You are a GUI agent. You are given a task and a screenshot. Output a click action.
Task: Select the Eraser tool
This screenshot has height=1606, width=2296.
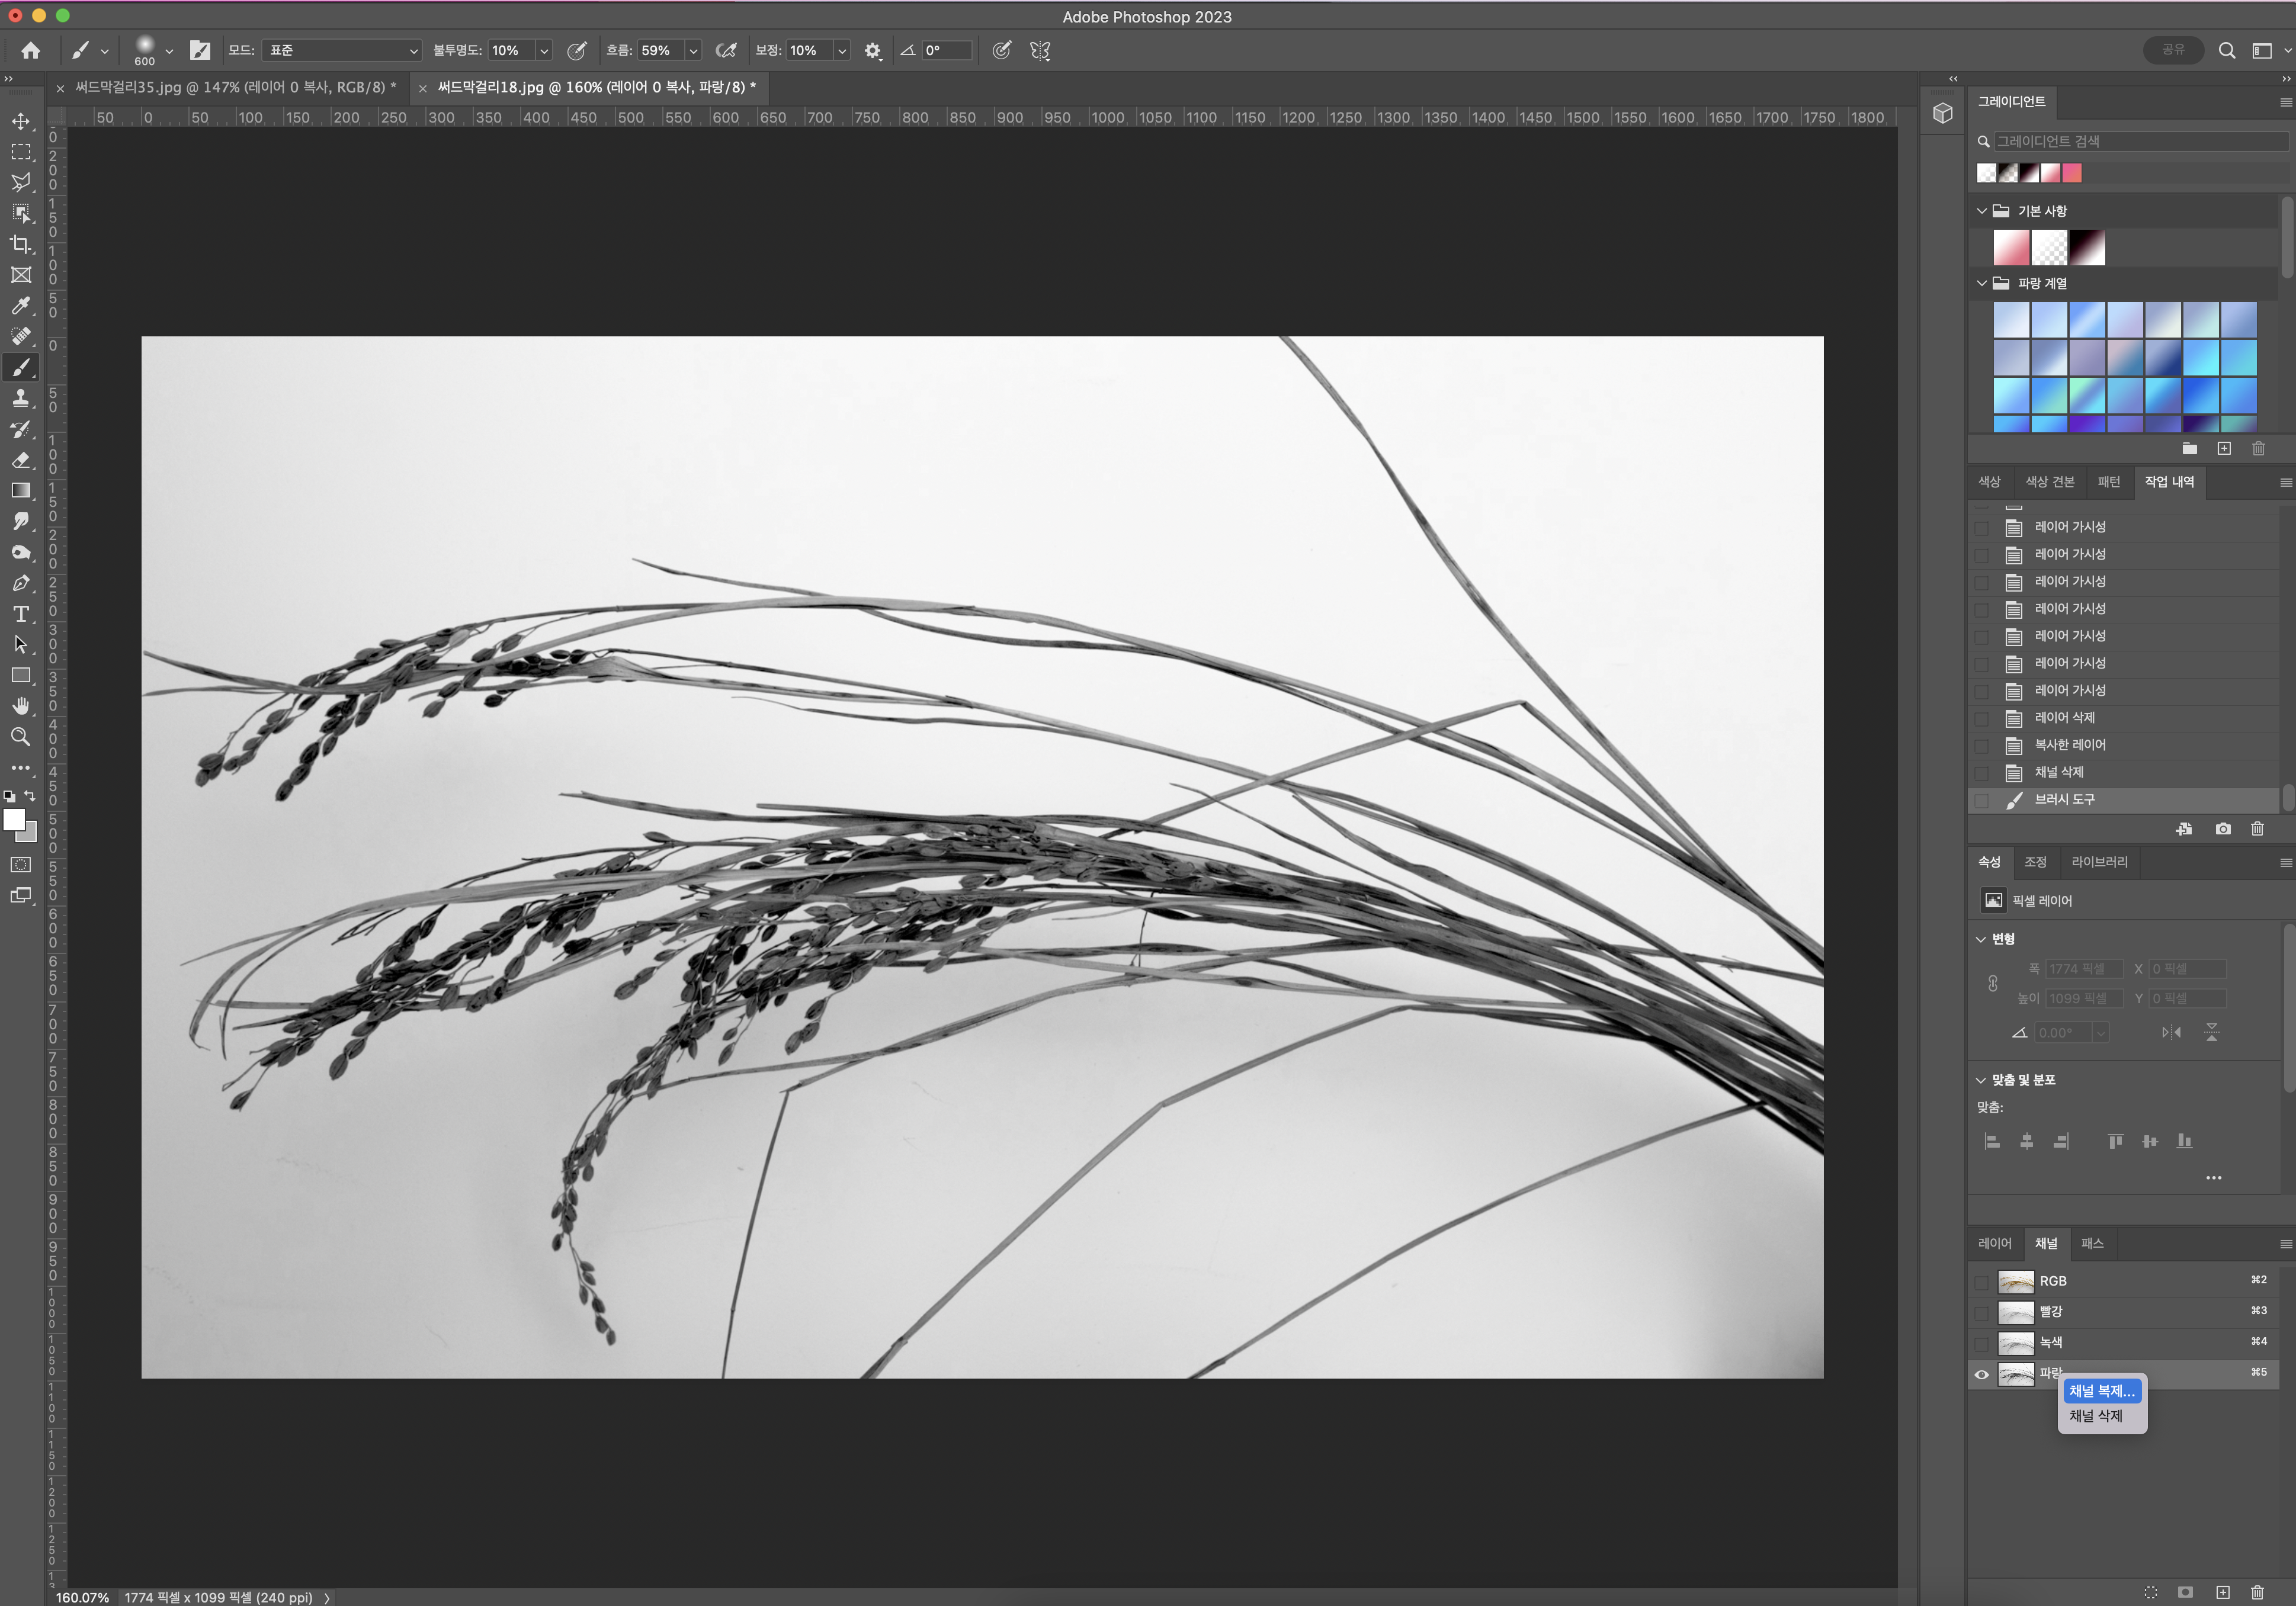click(21, 460)
